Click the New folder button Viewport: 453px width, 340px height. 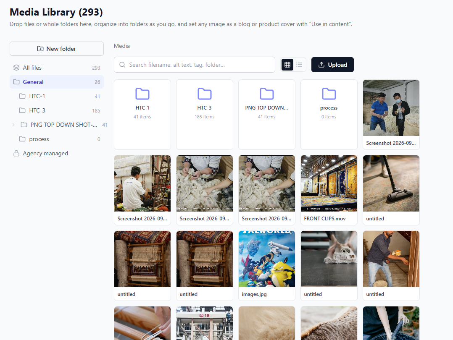57,49
